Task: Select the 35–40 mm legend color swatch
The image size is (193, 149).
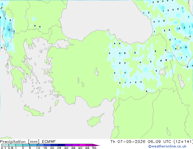Action: point(75,145)
